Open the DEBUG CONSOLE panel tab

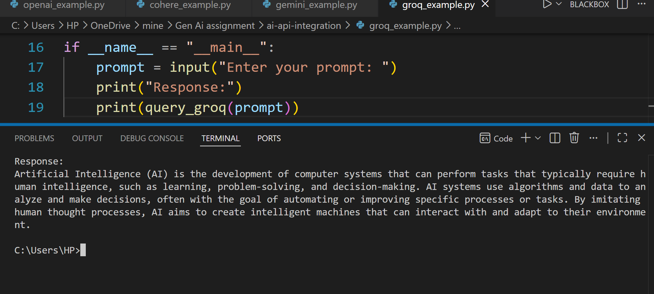[152, 138]
